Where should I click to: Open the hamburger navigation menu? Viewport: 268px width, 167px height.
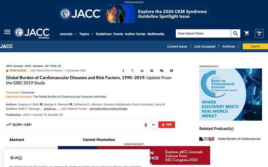pos(7,32)
